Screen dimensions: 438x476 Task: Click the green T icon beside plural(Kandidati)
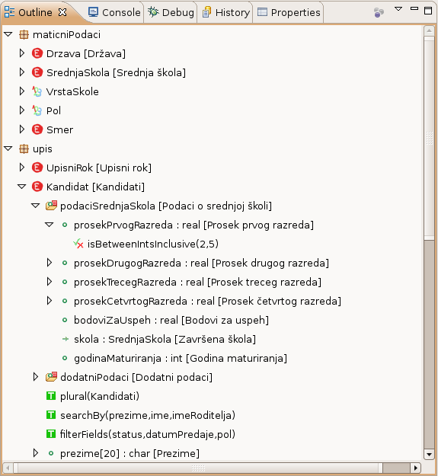pyautogui.click(x=51, y=396)
